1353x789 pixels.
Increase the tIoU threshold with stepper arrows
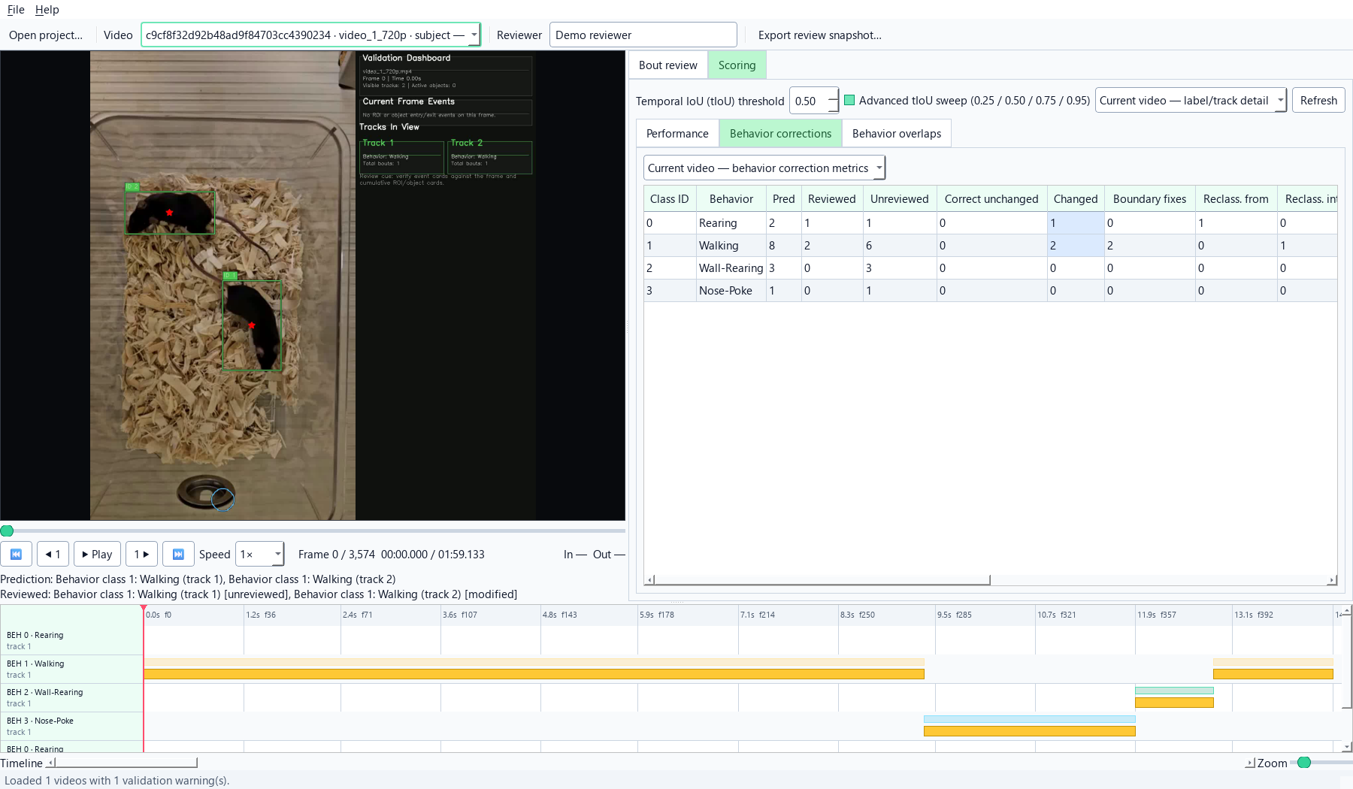coord(833,95)
